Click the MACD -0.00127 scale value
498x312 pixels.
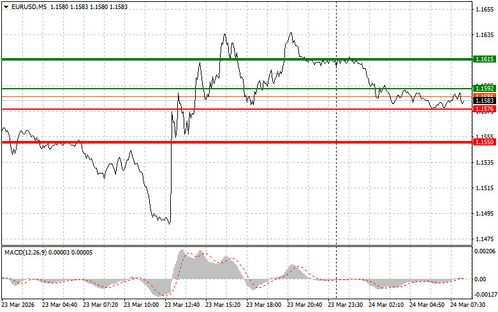(x=485, y=295)
